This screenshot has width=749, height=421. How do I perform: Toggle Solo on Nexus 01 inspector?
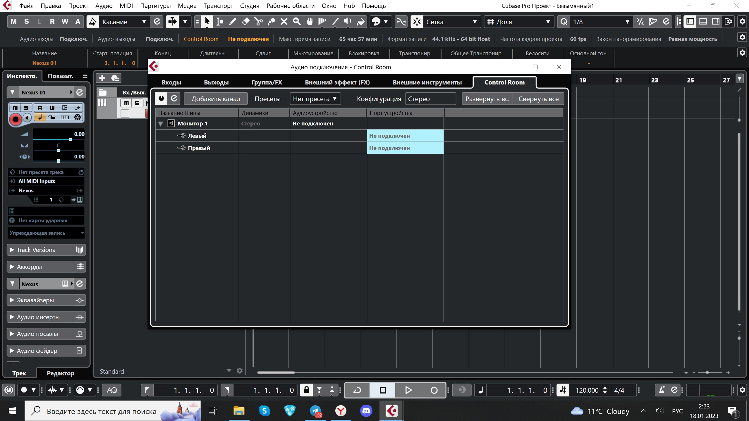26,108
